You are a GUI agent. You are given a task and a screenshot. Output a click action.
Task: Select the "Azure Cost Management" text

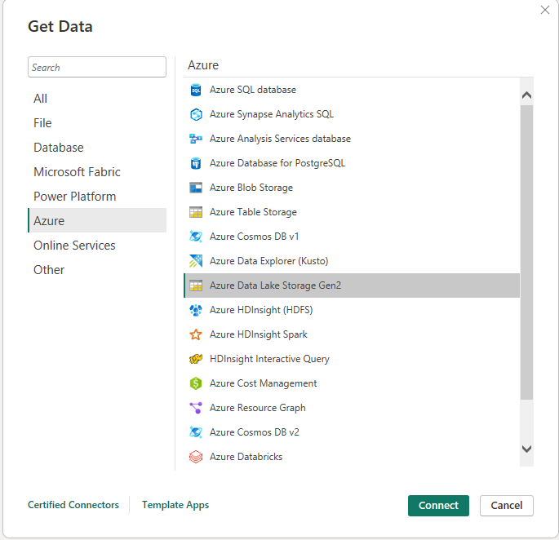(263, 383)
